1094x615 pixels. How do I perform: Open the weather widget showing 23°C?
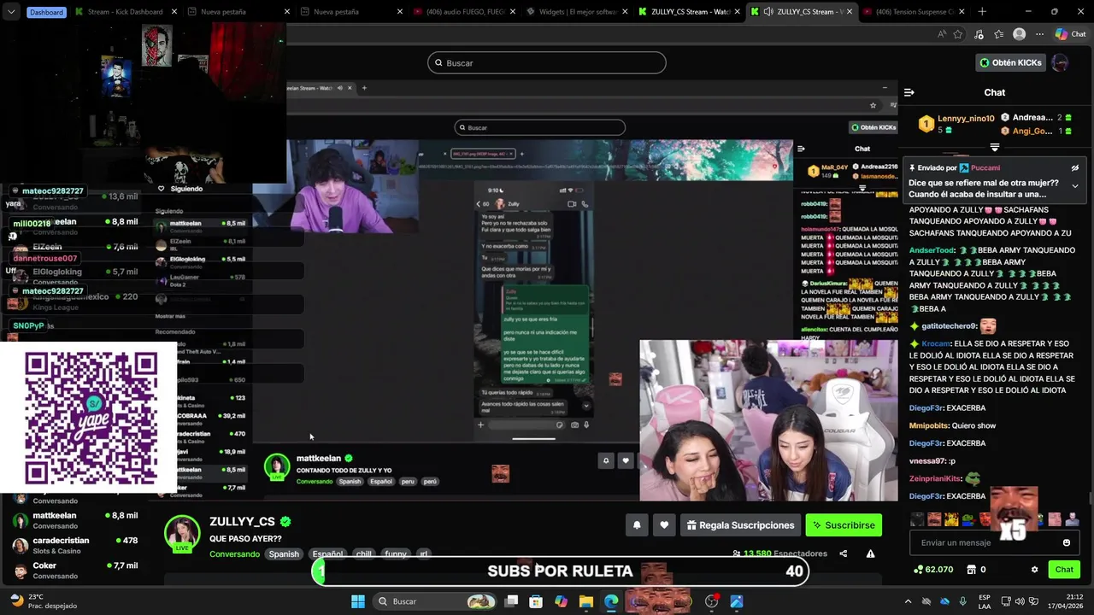[x=44, y=601]
